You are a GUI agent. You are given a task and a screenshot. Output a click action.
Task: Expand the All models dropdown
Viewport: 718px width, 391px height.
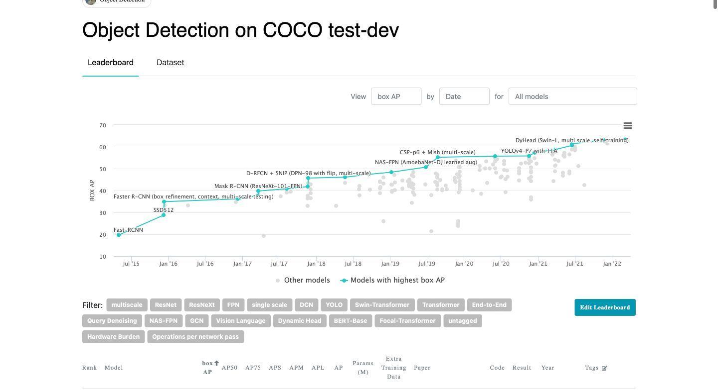[572, 97]
